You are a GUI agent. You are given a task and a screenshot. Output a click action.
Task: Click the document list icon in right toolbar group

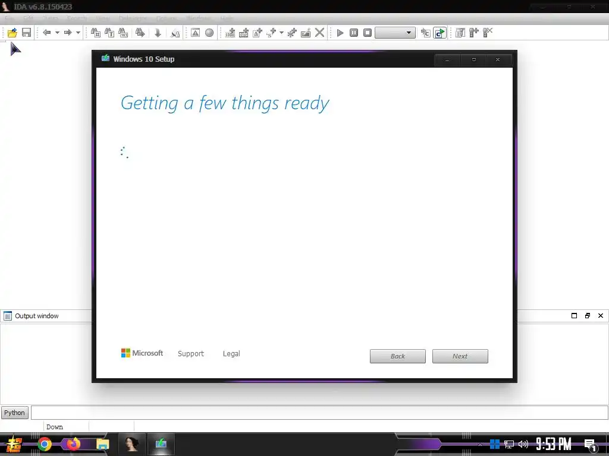pos(460,33)
